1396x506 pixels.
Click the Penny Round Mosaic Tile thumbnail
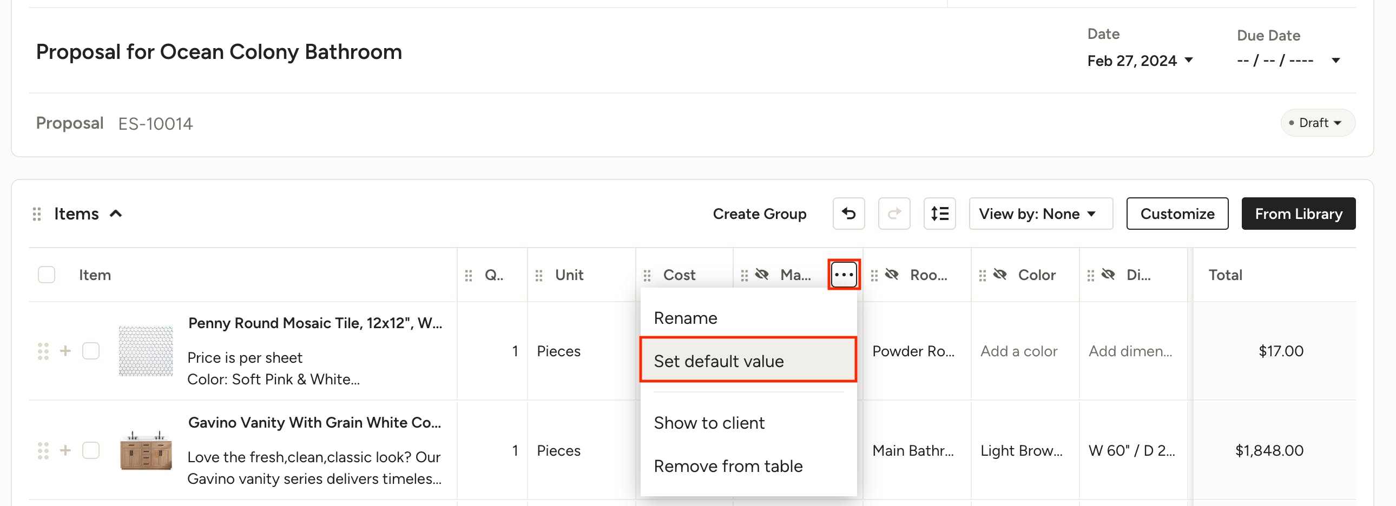click(146, 351)
